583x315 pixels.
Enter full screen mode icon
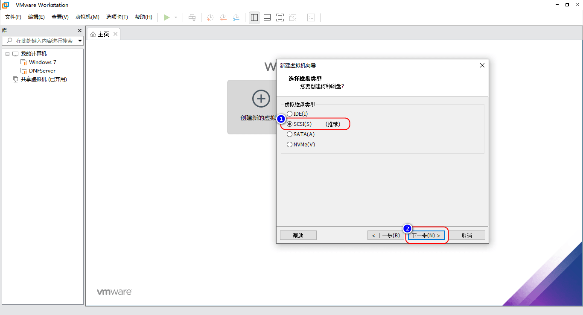(x=280, y=17)
